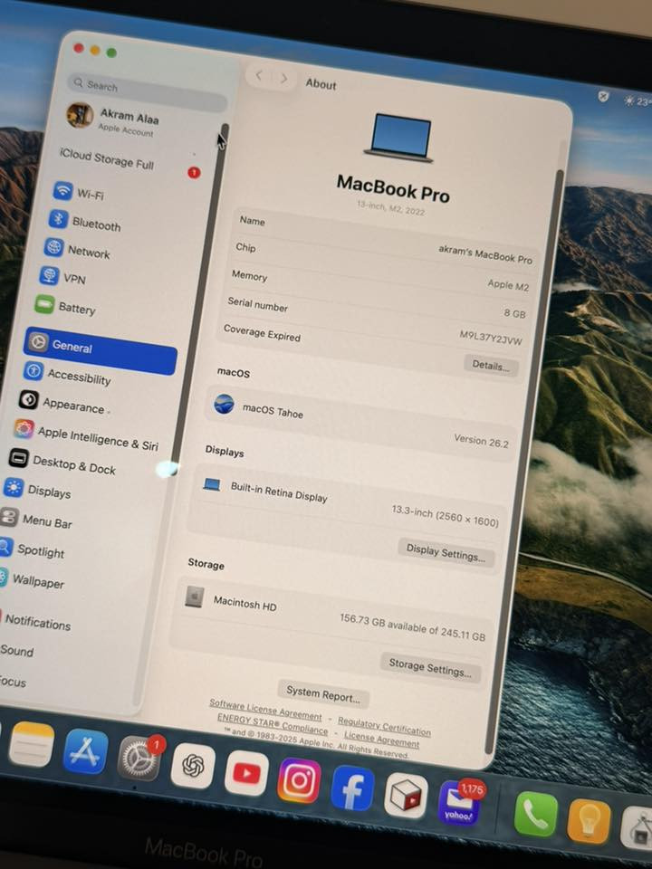Open the Wi-Fi settings icon
652x869 pixels.
point(62,191)
